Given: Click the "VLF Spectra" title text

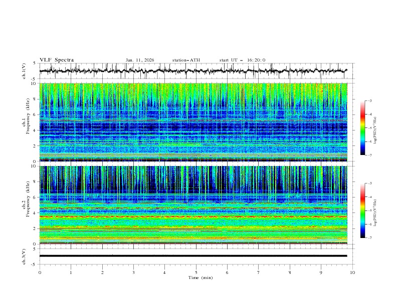Looking at the screenshot, I should coord(57,60).
